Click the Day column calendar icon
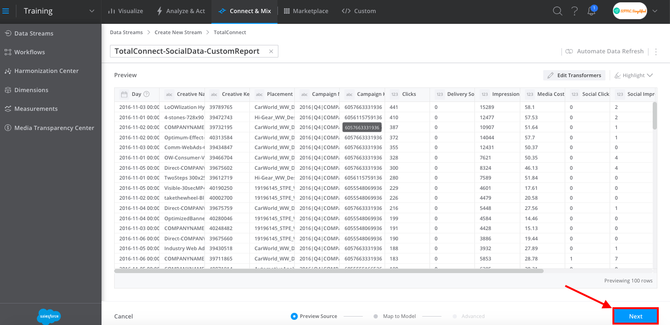The image size is (670, 325). click(124, 94)
